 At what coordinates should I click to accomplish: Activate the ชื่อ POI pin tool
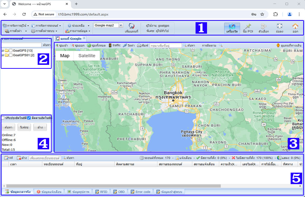(248, 28)
